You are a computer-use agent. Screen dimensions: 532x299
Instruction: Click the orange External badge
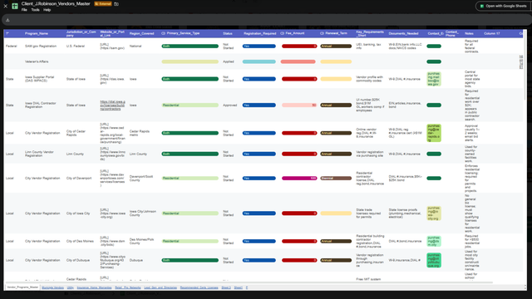[x=103, y=3]
